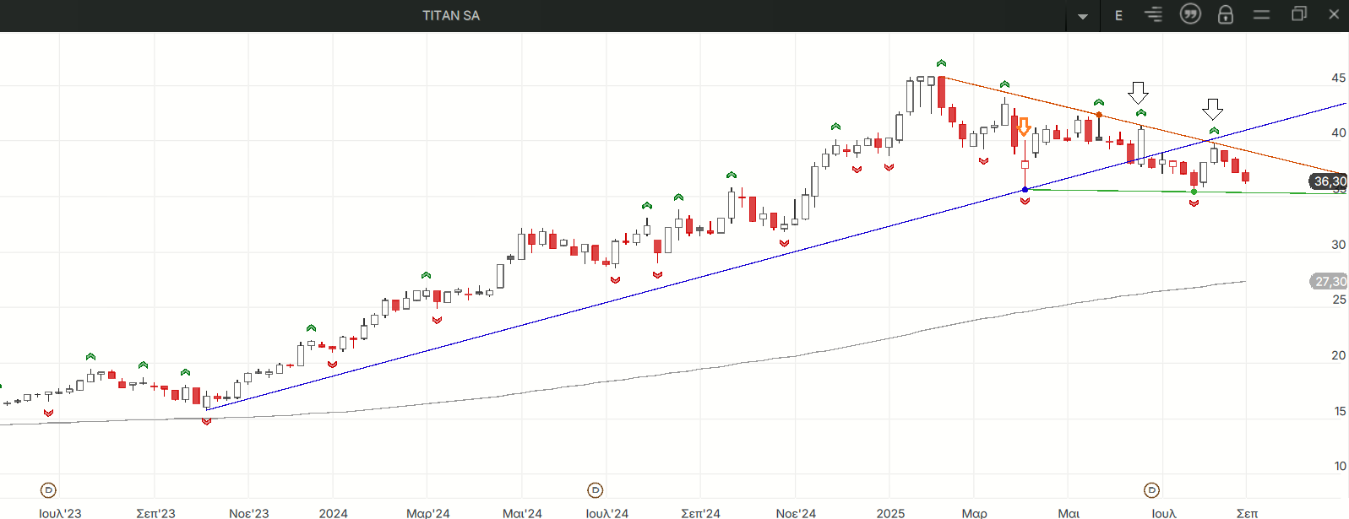The image size is (1349, 519).
Task: Click the D marker above Ιουλ'23
Action: click(48, 489)
